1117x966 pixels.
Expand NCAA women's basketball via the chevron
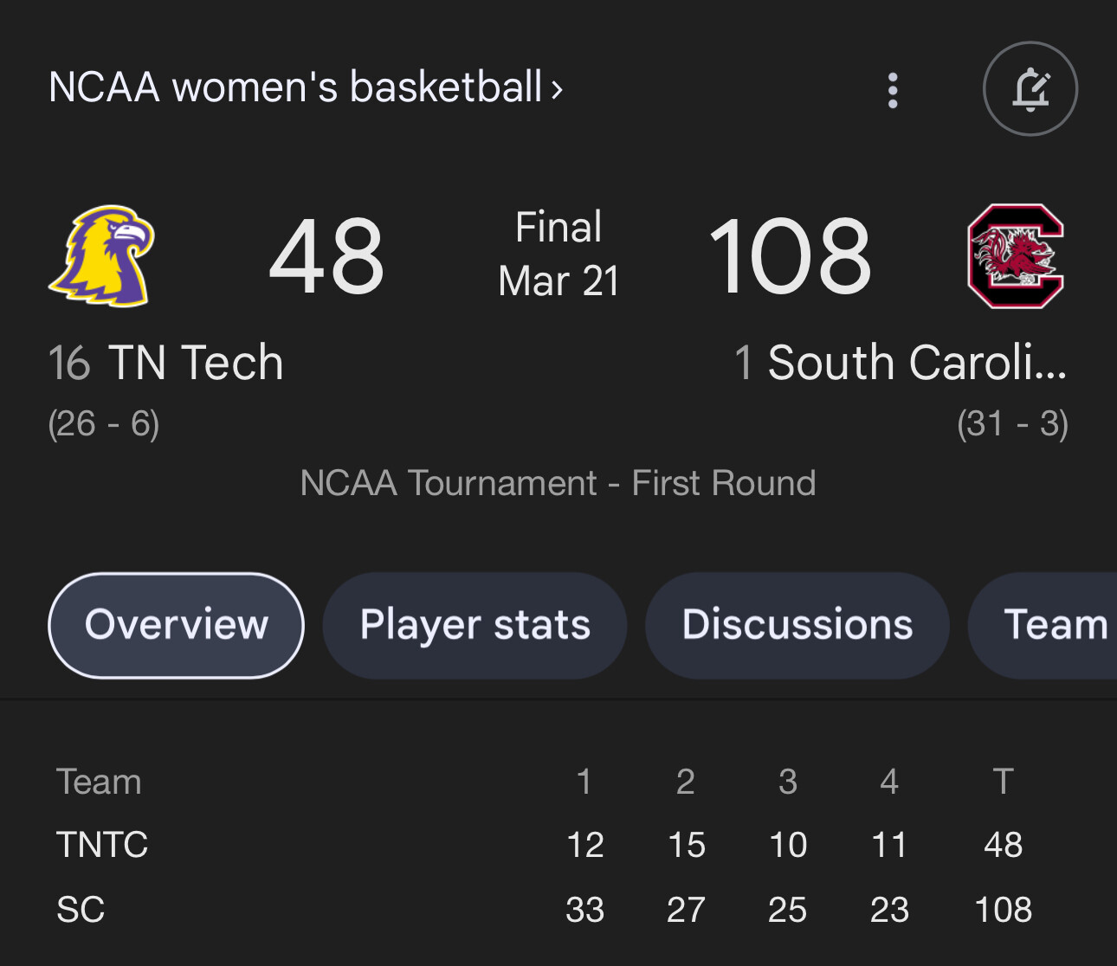click(x=557, y=89)
